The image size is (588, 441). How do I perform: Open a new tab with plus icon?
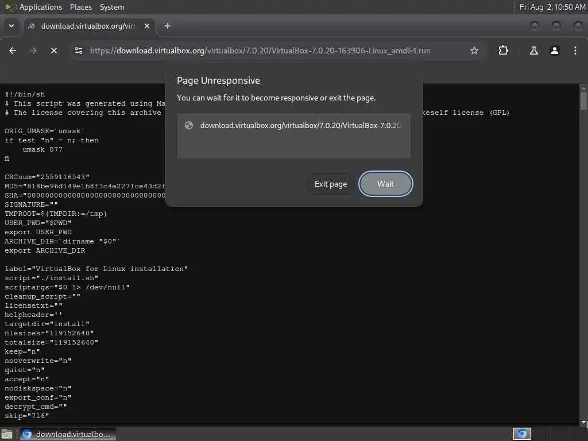tap(168, 26)
